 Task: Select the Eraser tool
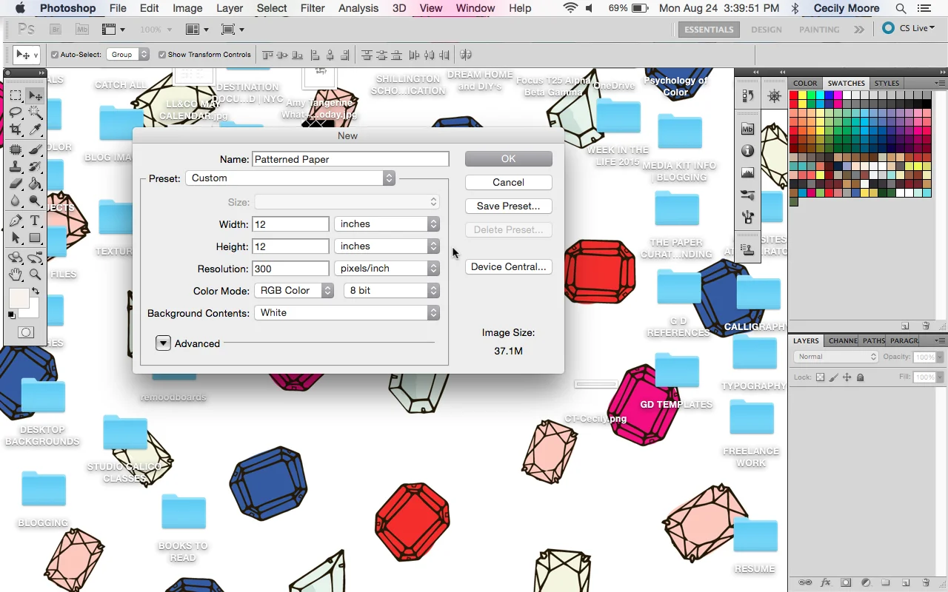tap(16, 184)
